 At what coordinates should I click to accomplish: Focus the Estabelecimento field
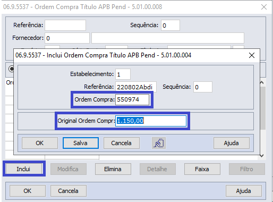[x=123, y=74]
